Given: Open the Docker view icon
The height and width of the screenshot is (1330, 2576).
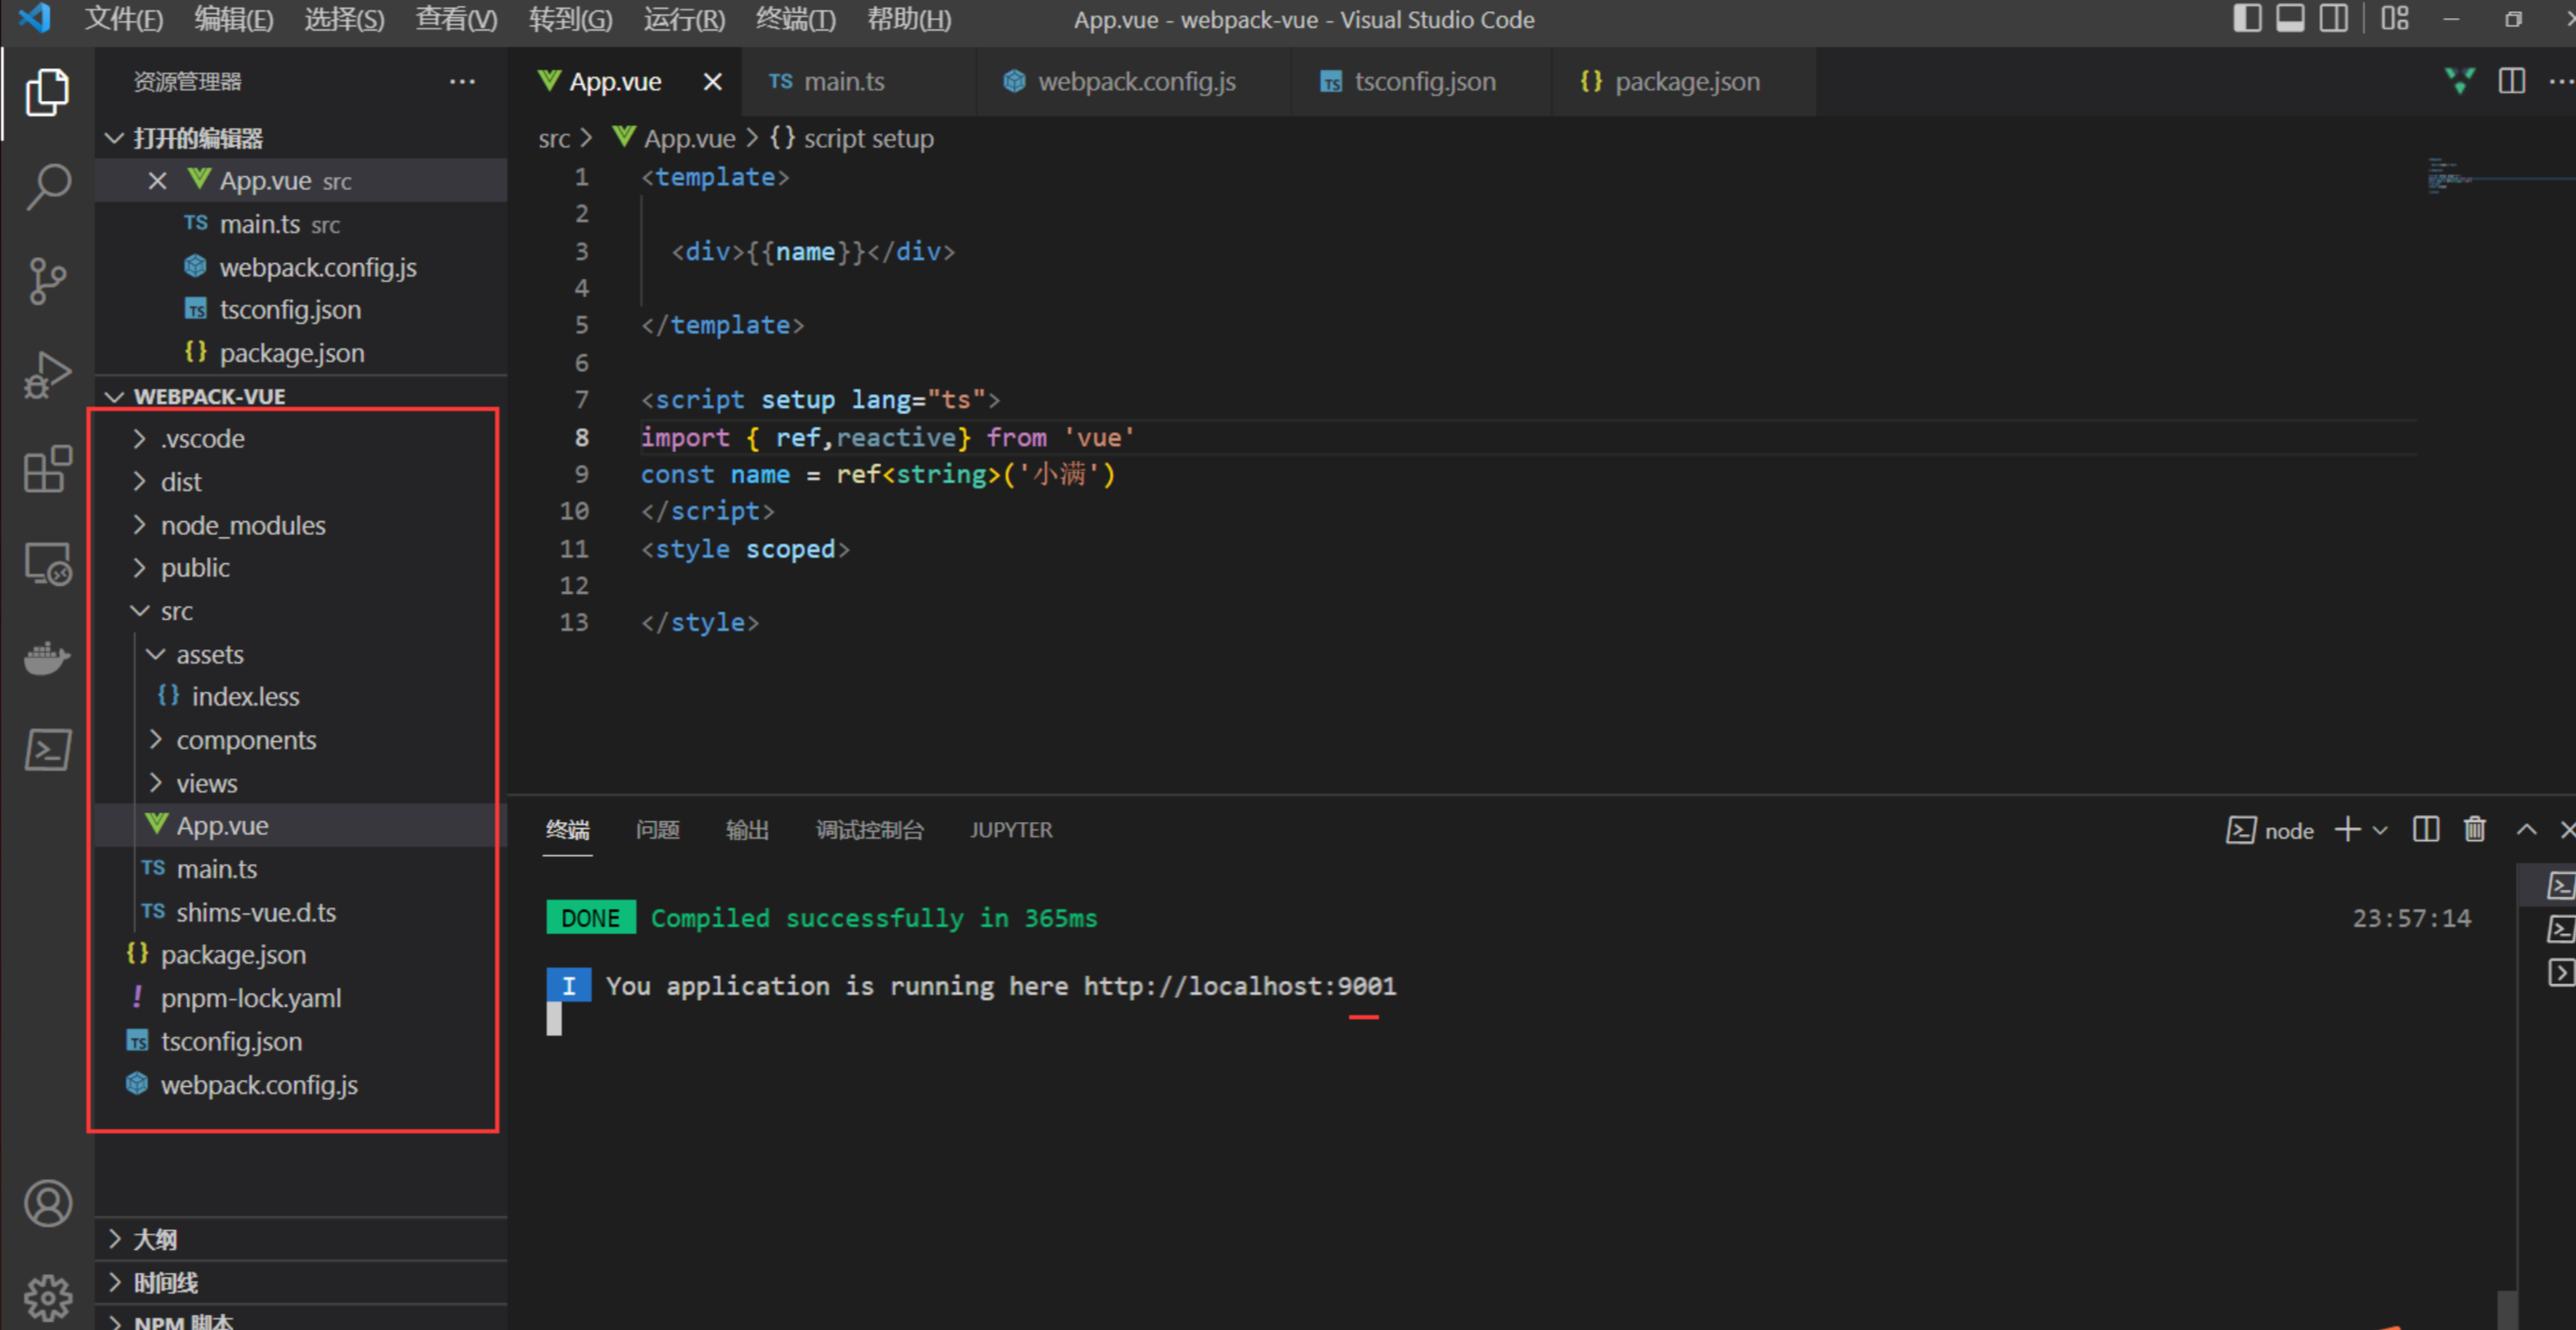Looking at the screenshot, I should click(47, 658).
